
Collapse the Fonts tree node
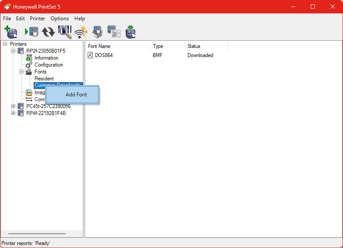click(x=21, y=72)
